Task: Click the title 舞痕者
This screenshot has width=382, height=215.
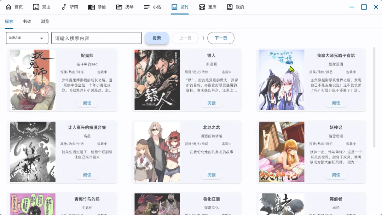Action: pos(336,199)
